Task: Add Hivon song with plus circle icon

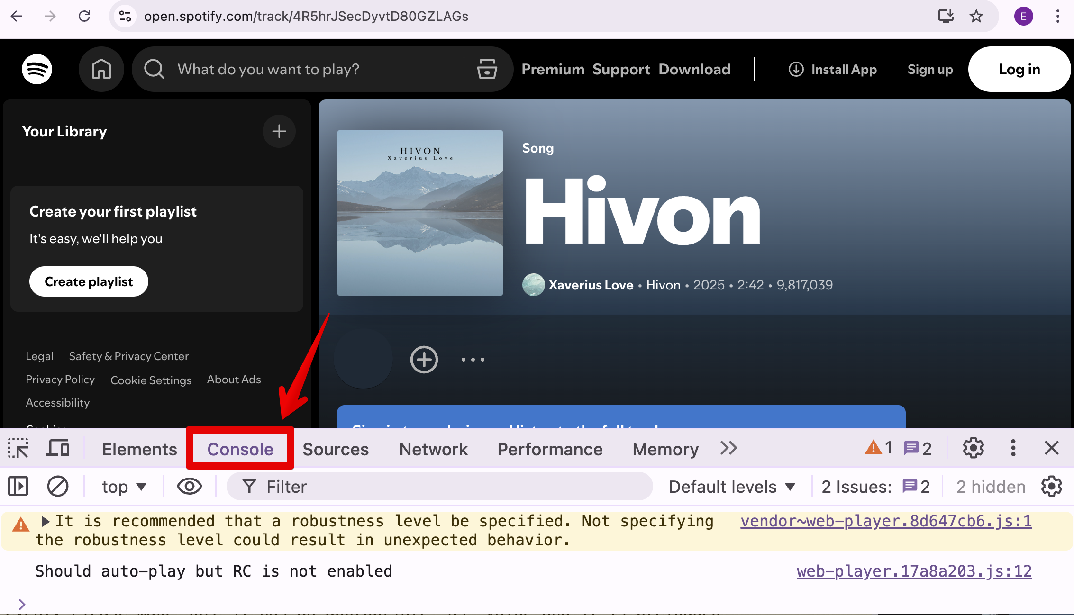Action: [424, 360]
